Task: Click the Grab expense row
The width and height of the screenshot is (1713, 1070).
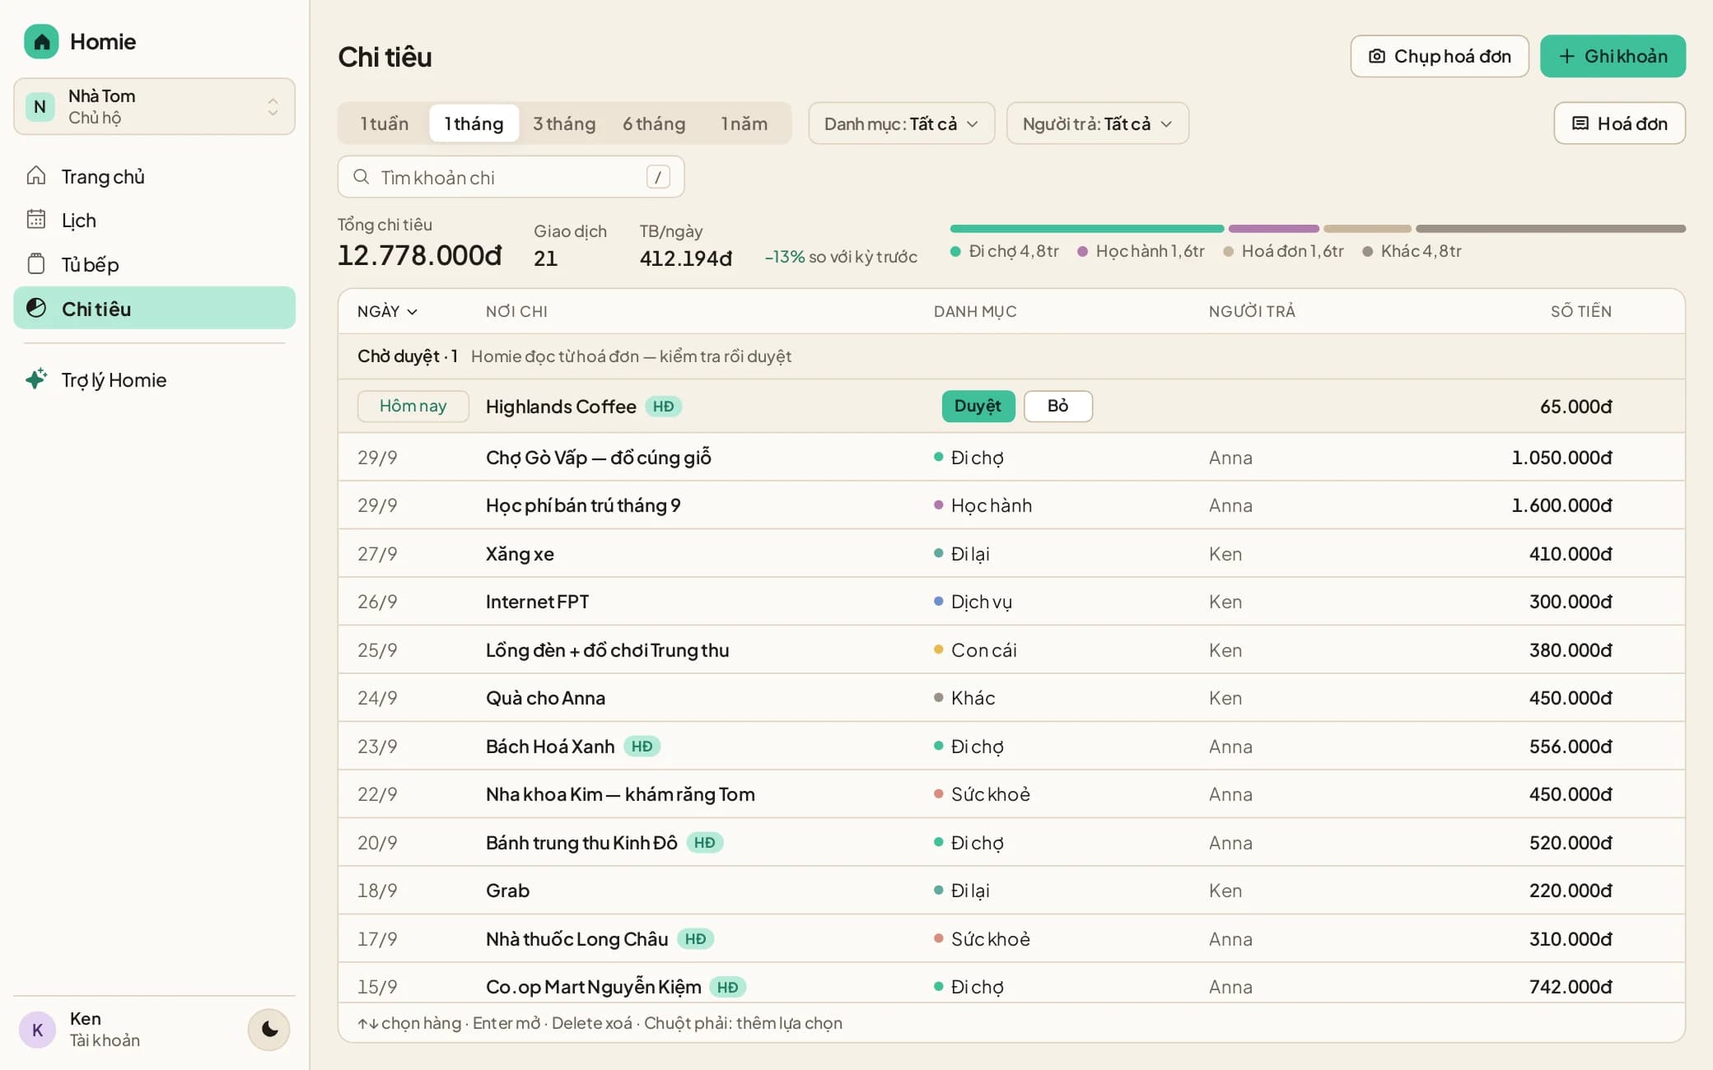Action: (x=1011, y=891)
